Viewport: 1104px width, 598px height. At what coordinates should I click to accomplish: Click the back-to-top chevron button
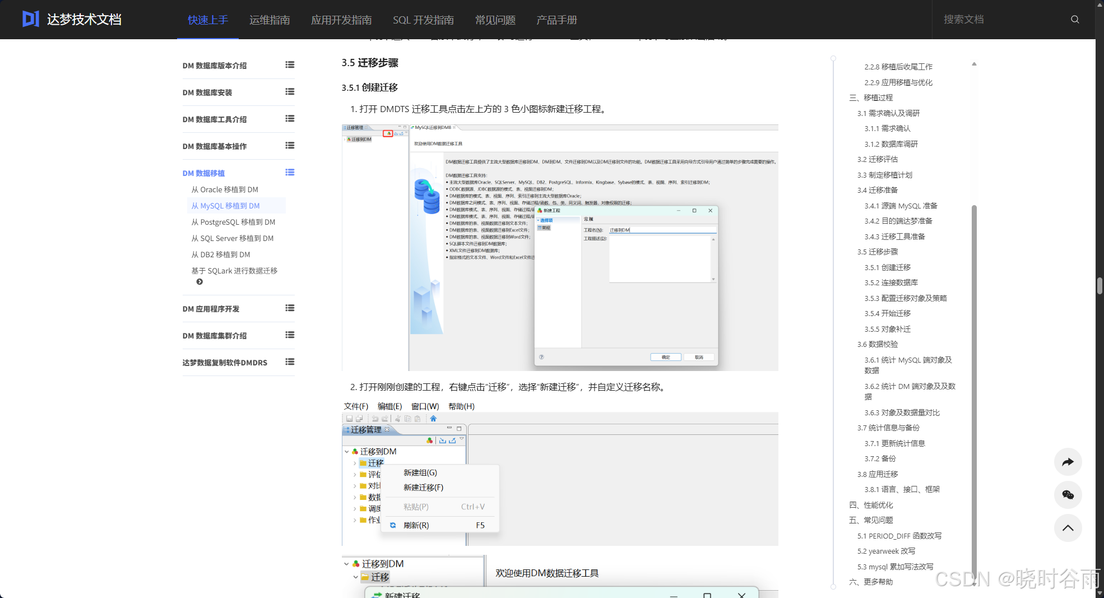point(1068,527)
